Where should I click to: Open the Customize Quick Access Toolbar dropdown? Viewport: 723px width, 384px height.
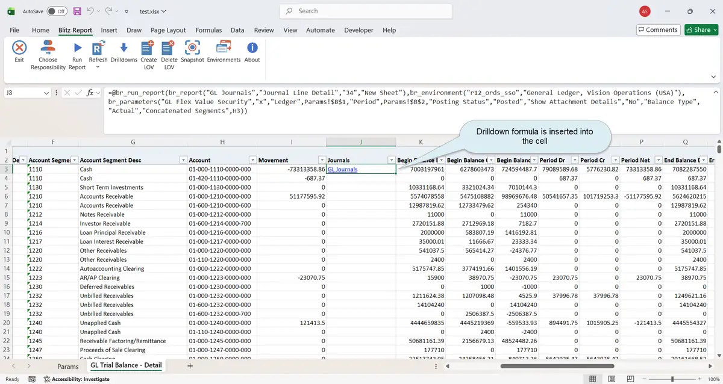pos(126,11)
